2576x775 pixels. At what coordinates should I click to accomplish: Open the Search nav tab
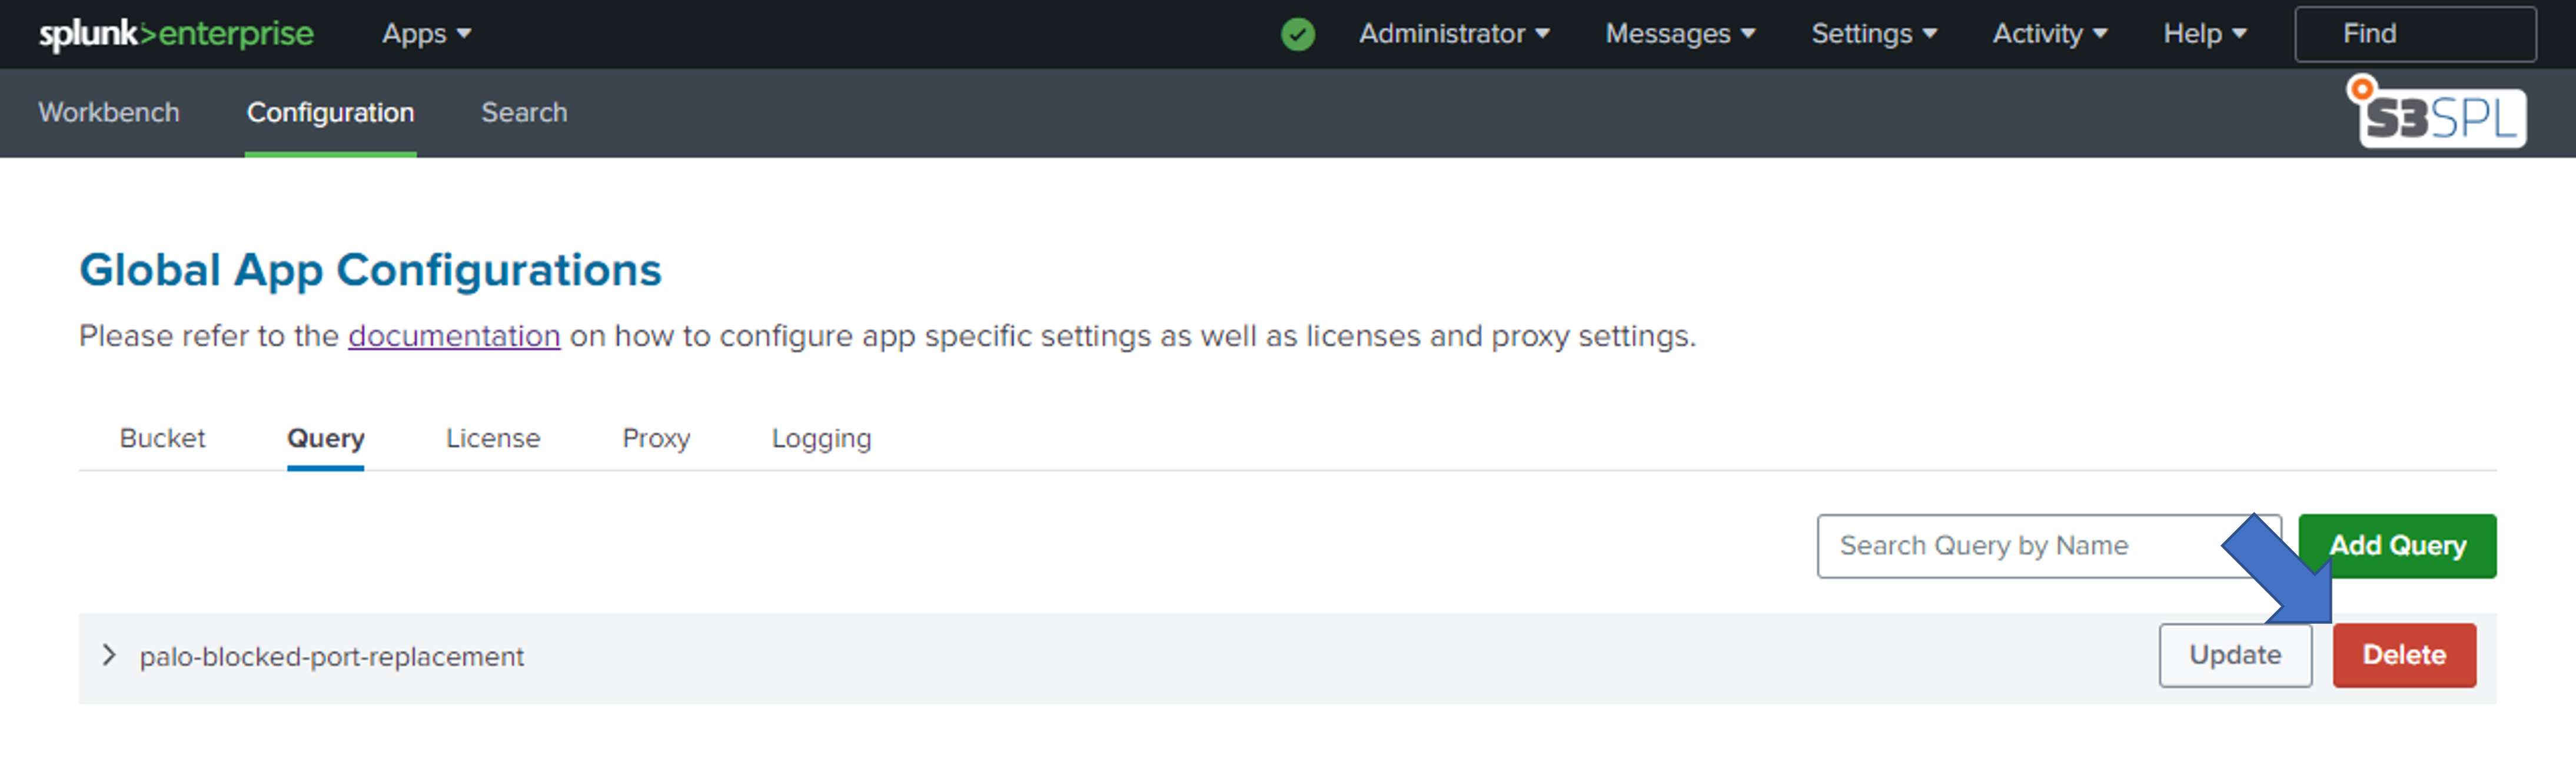[x=524, y=113]
